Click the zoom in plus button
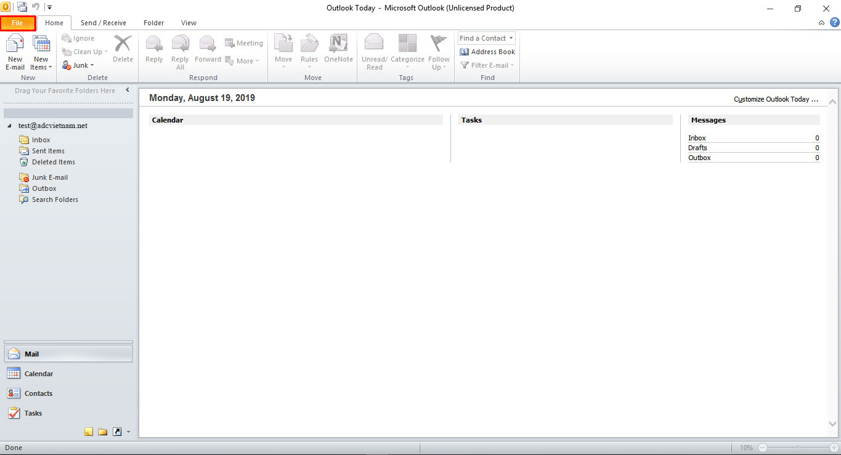 [834, 448]
